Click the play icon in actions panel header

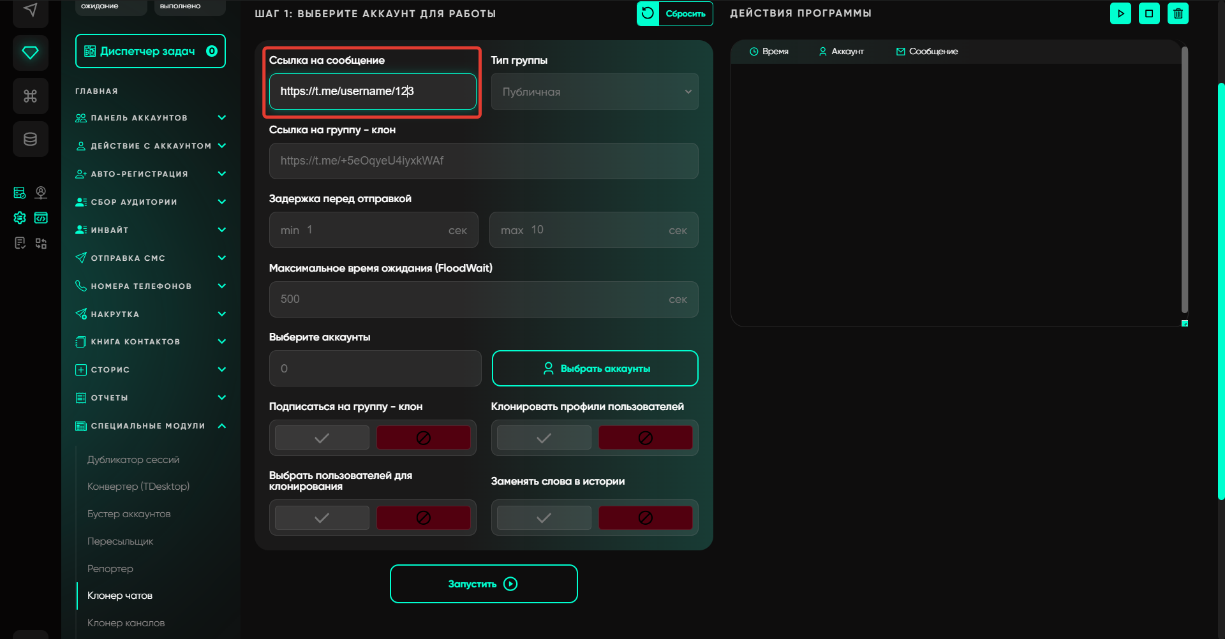tap(1120, 13)
